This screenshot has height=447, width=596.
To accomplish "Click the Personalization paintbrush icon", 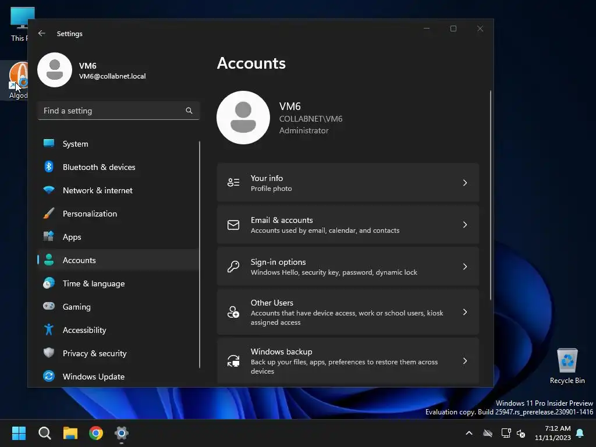I will click(49, 213).
